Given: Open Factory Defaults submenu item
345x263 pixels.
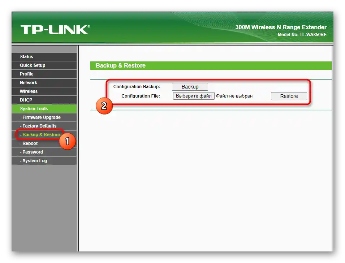Looking at the screenshot, I should pyautogui.click(x=44, y=126).
